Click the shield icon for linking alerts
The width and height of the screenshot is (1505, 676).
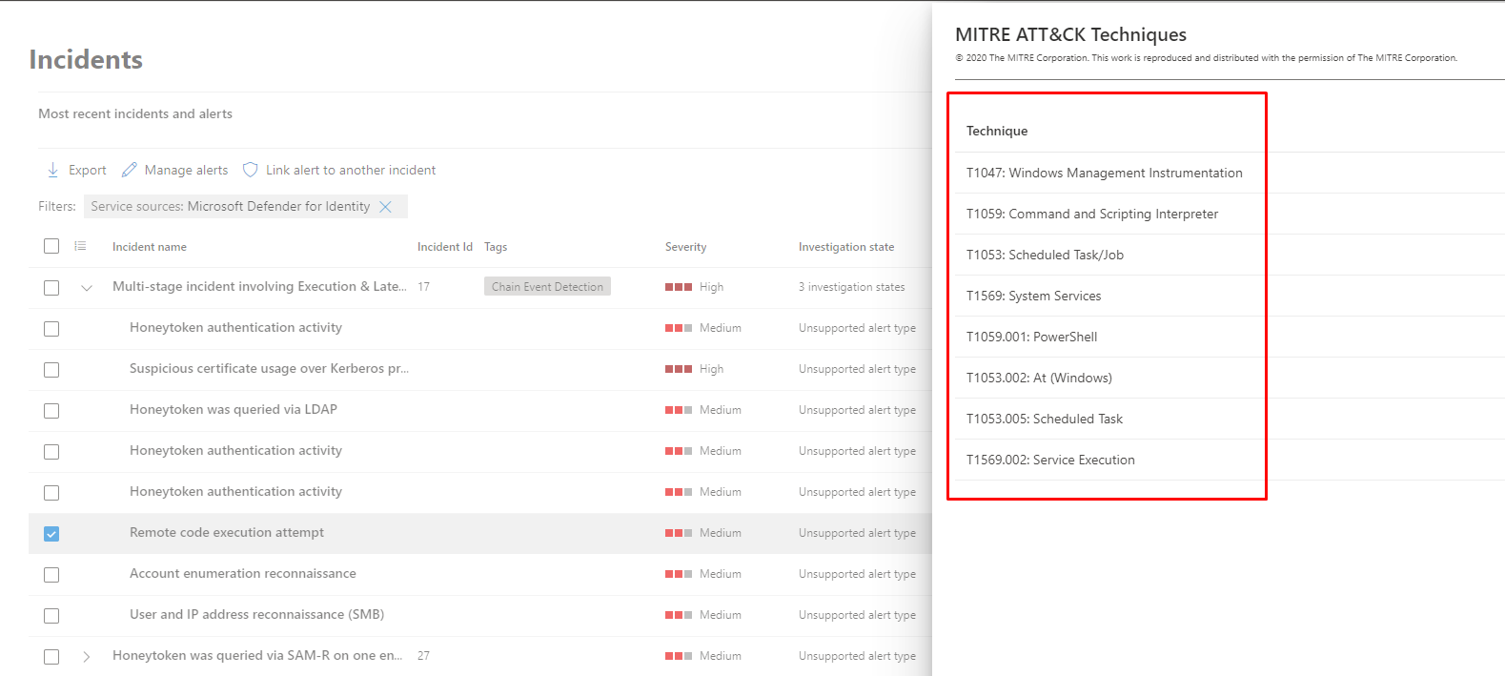pos(251,170)
